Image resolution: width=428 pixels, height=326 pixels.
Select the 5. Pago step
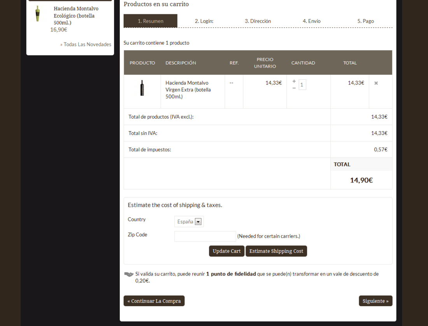click(366, 21)
